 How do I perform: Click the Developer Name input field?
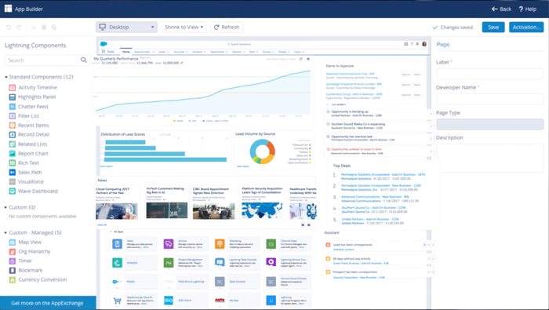[x=490, y=99]
